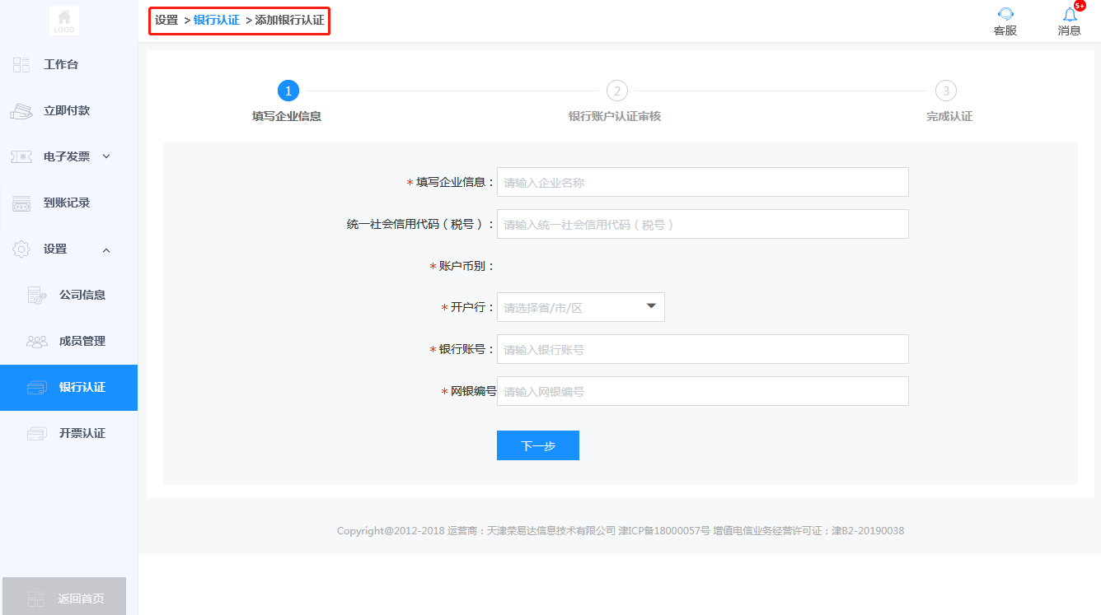Click the home LOGO icon
The image size is (1101, 615).
(x=64, y=20)
